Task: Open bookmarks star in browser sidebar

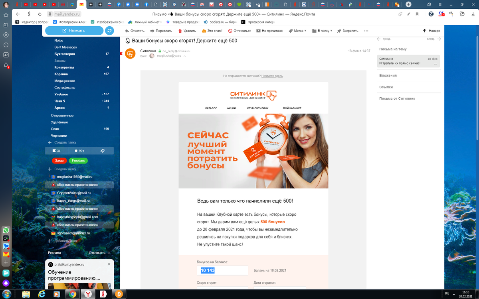Action: pos(6,15)
